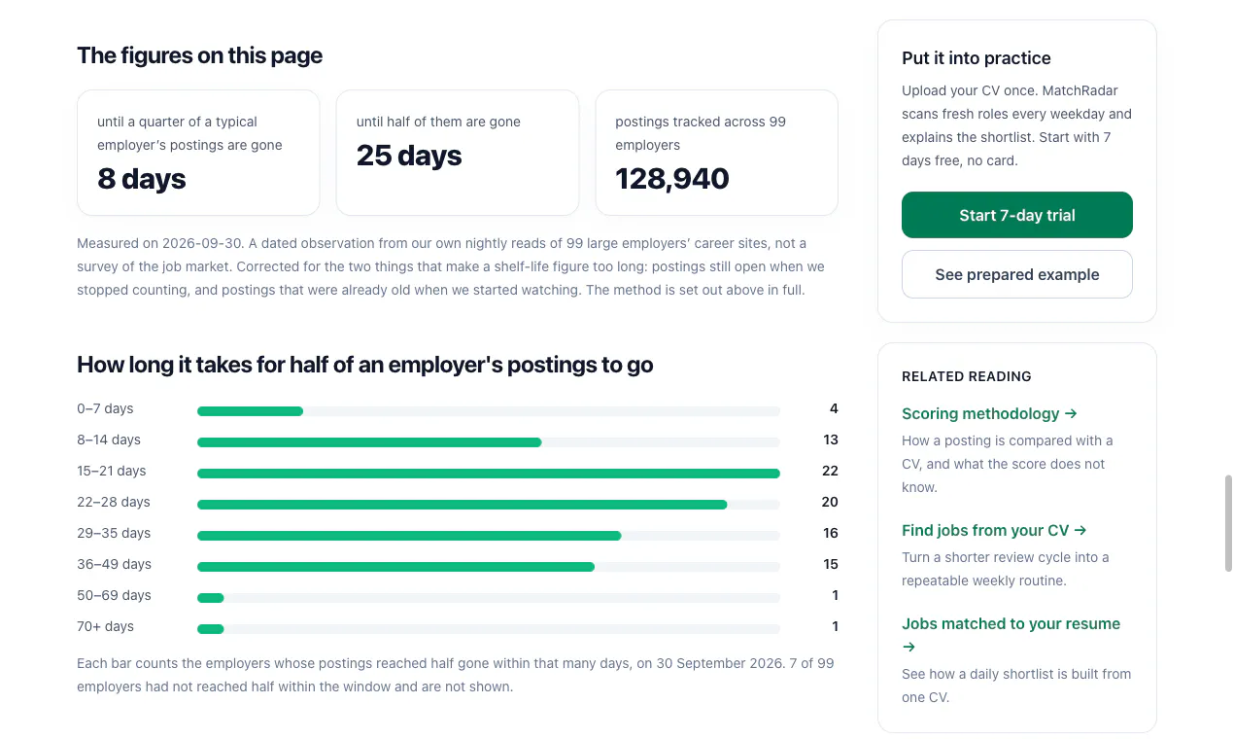Open the Scoring methodology link
The image size is (1234, 739).
pos(989,413)
